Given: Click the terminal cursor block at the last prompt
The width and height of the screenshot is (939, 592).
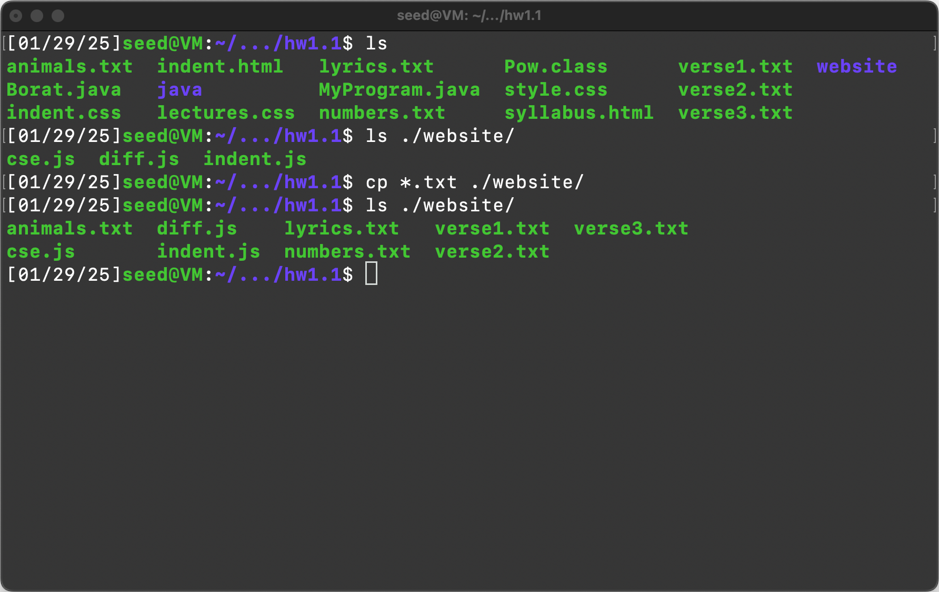Looking at the screenshot, I should pos(371,274).
